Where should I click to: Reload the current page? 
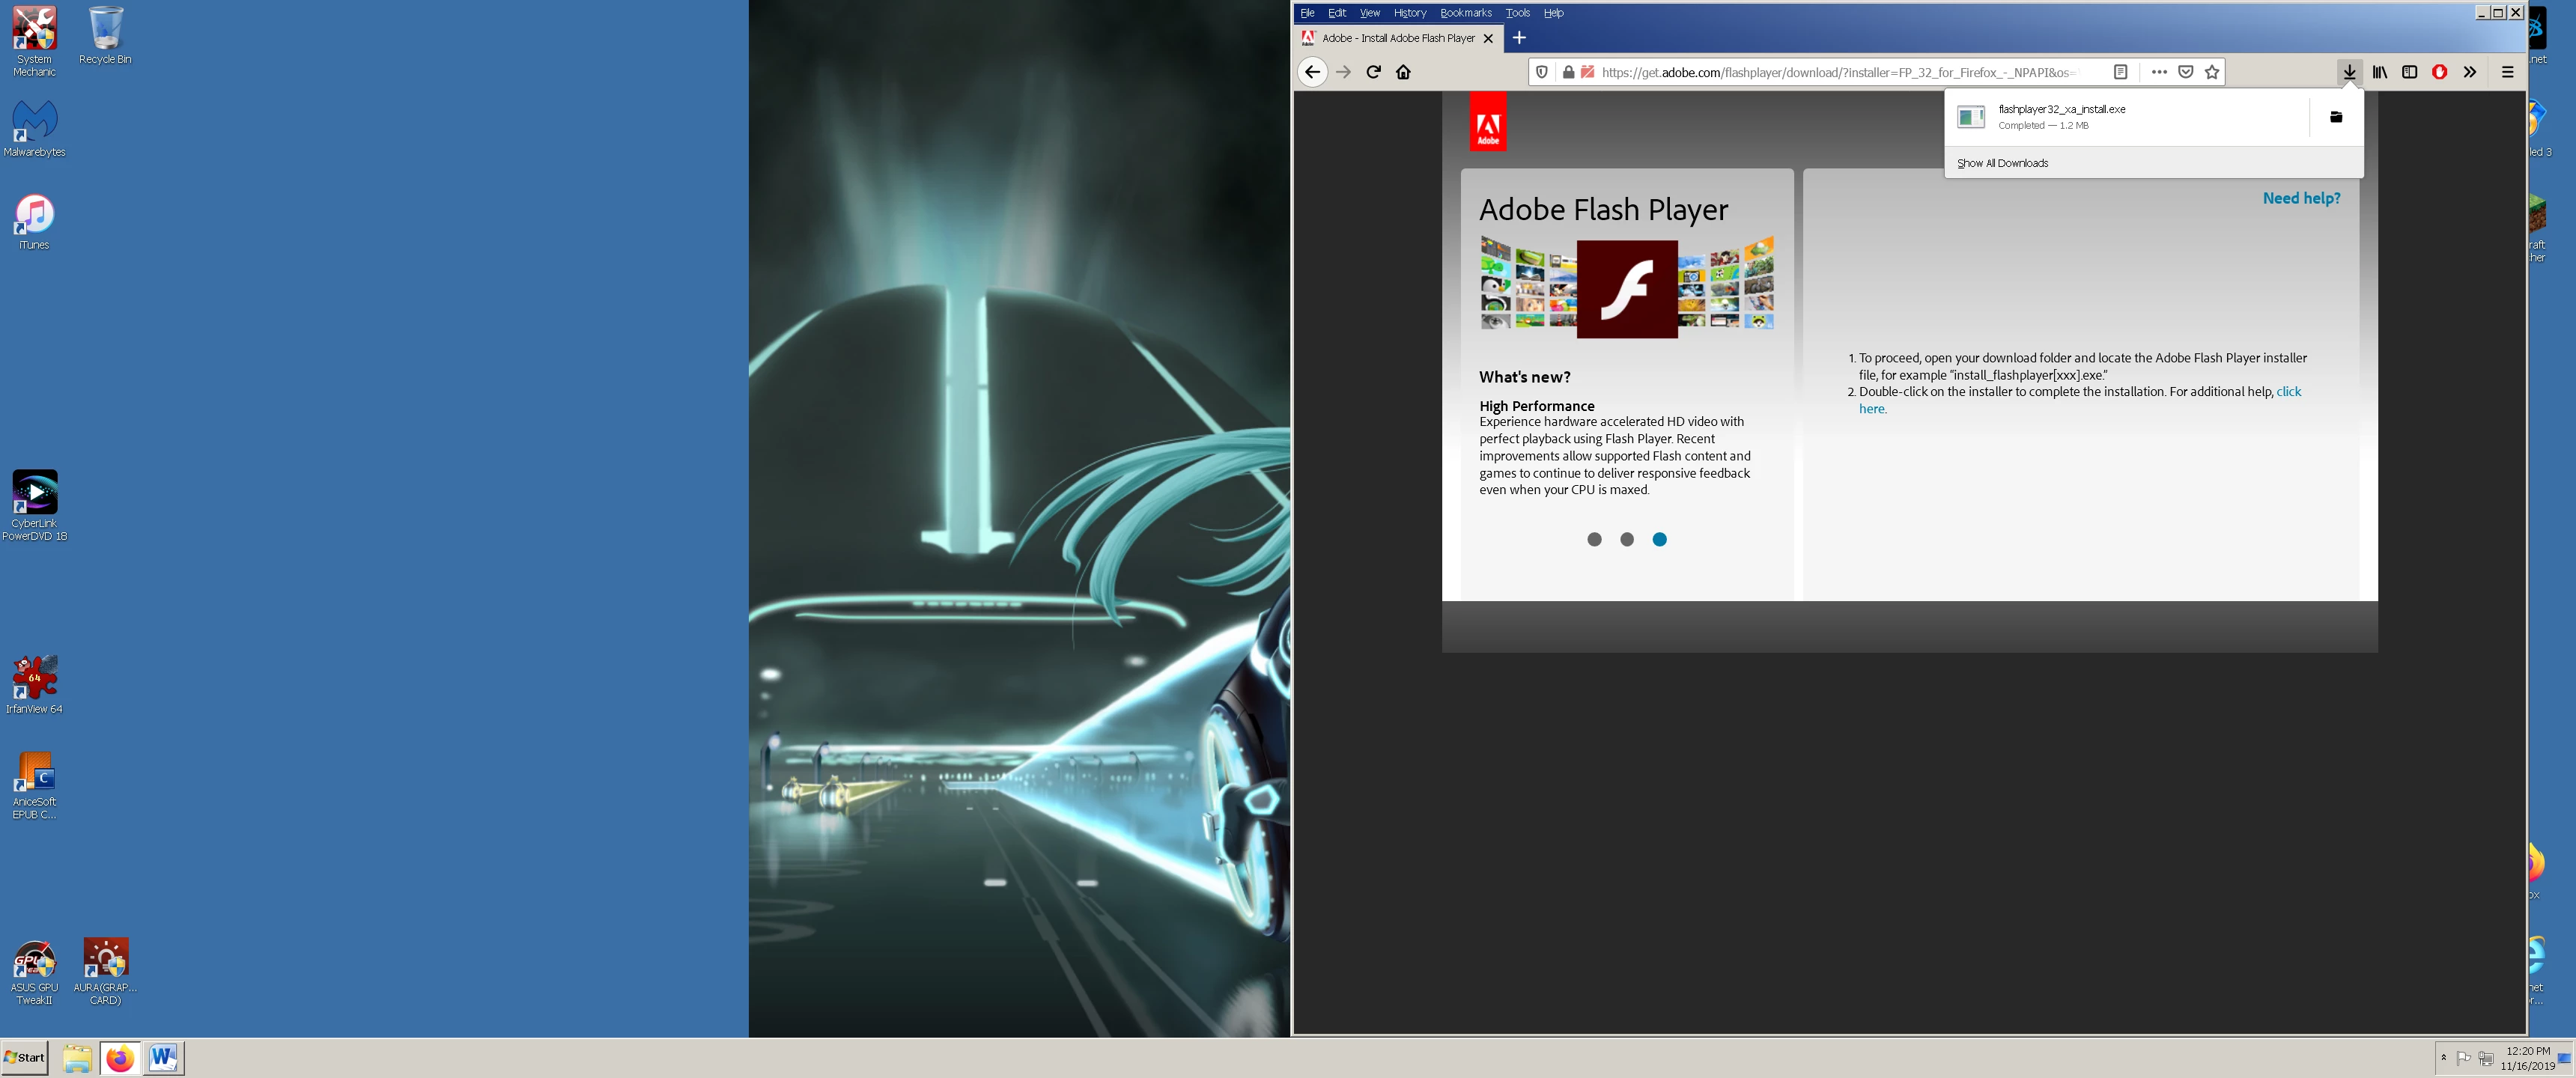pos(1373,72)
